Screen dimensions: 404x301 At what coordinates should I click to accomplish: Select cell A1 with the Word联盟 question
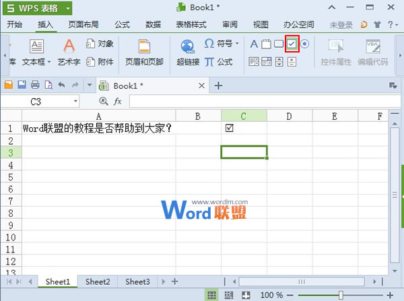99,128
